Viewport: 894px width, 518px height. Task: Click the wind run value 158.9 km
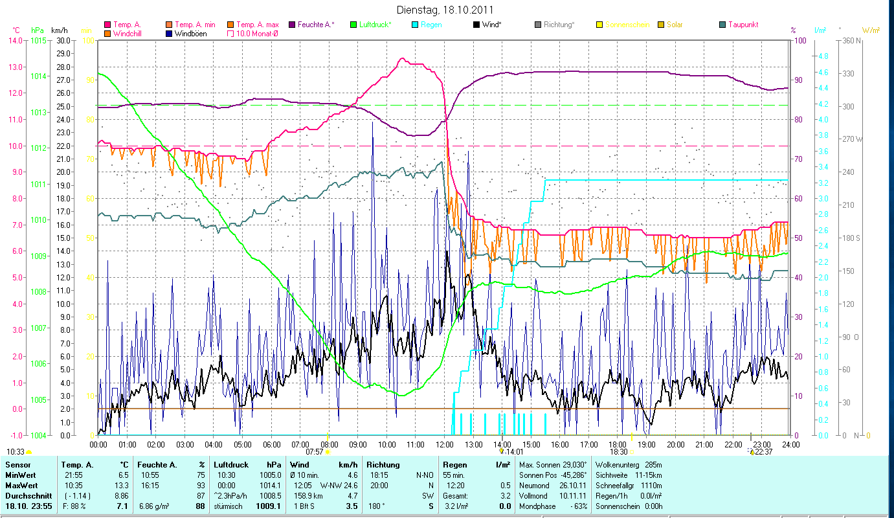click(307, 496)
